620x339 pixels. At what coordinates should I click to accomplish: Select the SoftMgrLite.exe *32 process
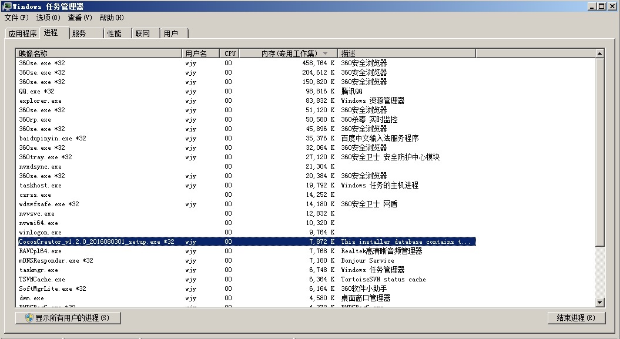tap(247, 289)
